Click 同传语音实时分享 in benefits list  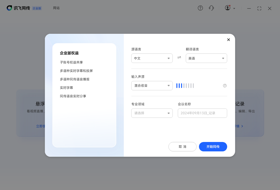pyautogui.click(x=73, y=96)
